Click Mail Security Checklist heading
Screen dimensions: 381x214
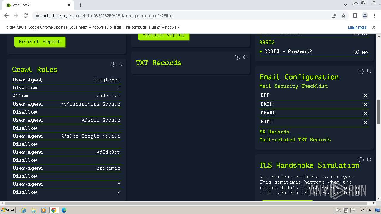(293, 86)
